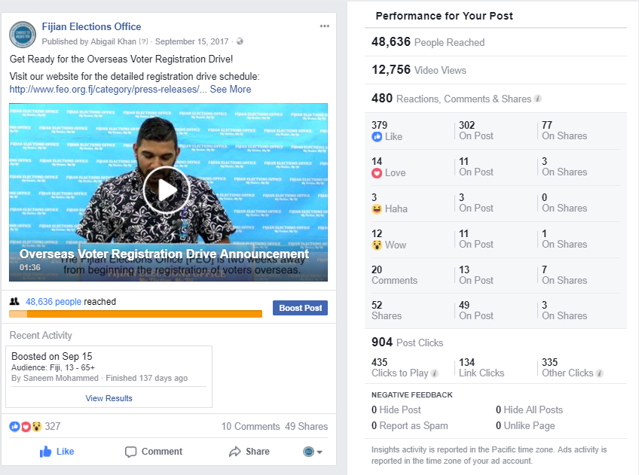Click the '0 Hide Post' negative feedback entry
This screenshot has height=475, width=639.
click(x=396, y=410)
